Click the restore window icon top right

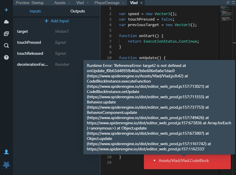228,3
